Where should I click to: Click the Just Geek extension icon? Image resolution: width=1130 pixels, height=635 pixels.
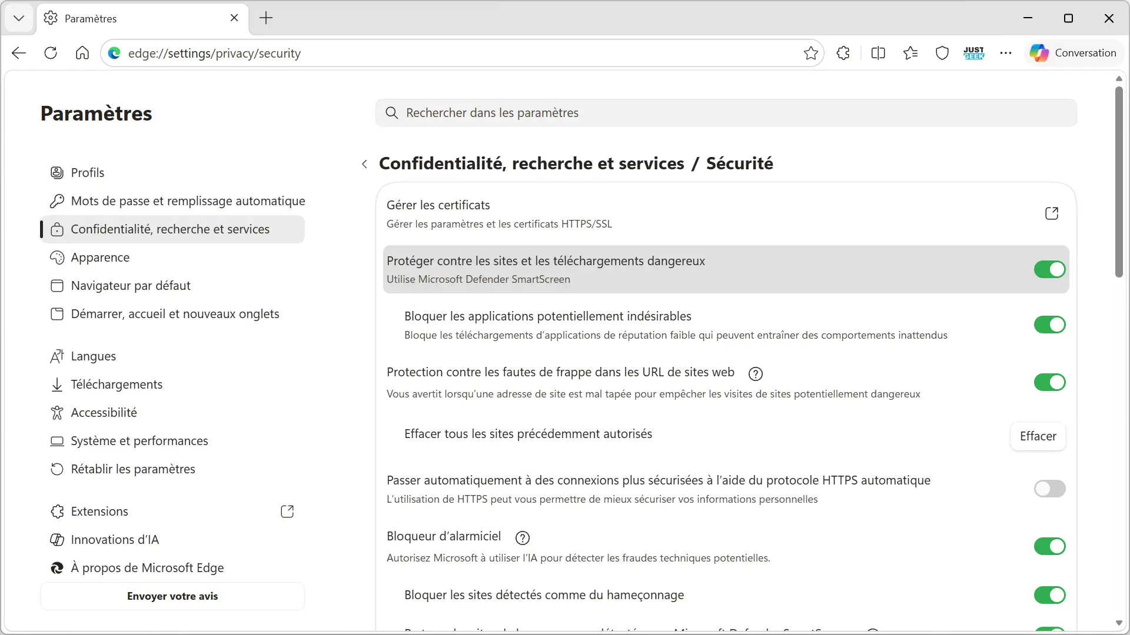pyautogui.click(x=974, y=53)
